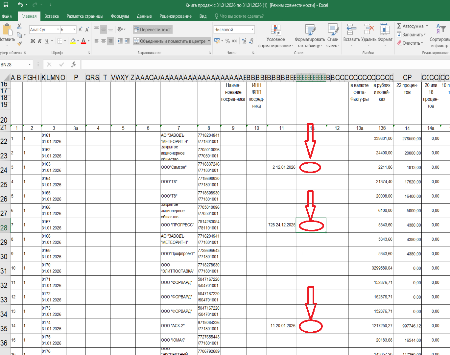Click the Cut scissors icon
This screenshot has width=450, height=355.
pos(19,27)
